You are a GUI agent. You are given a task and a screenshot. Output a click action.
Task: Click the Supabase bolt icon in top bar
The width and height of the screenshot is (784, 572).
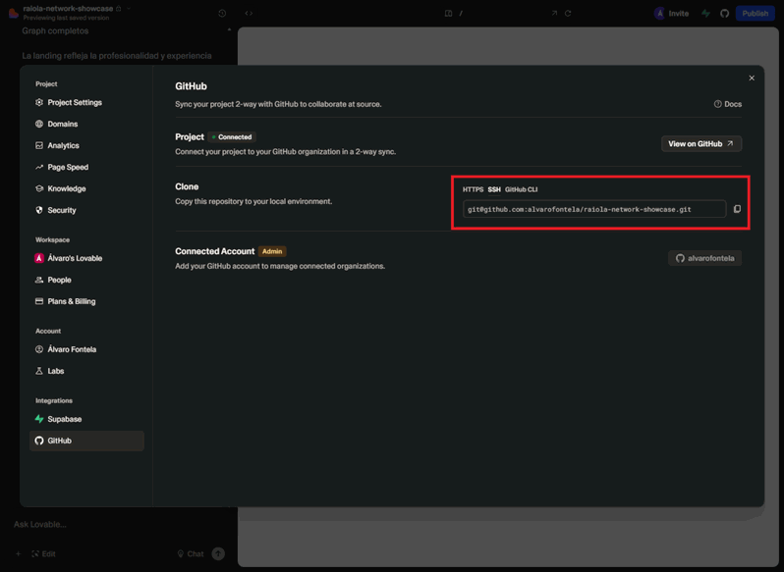click(705, 14)
